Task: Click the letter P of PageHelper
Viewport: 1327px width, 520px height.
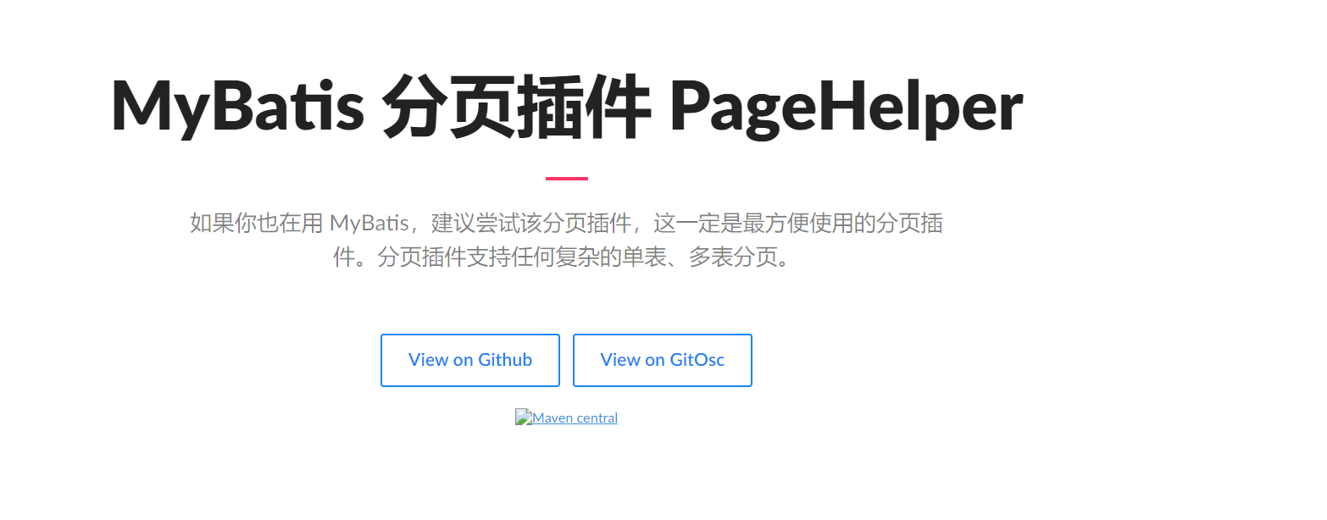Action: coord(691,106)
